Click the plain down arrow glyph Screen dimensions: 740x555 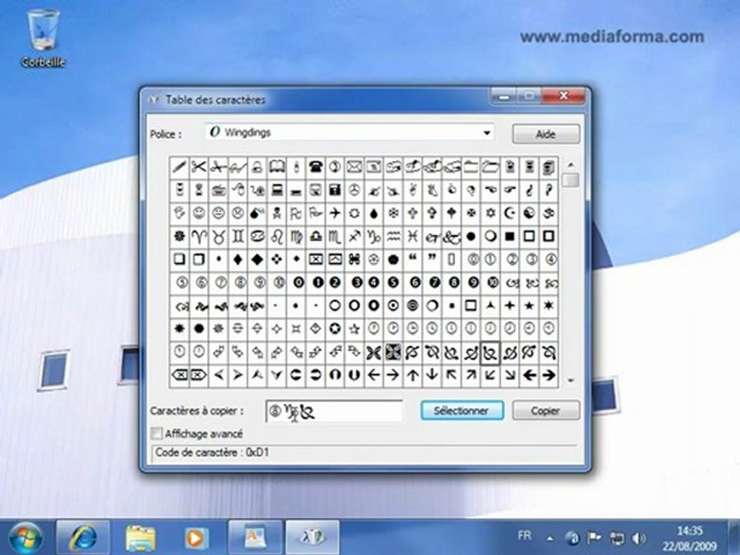tap(432, 375)
